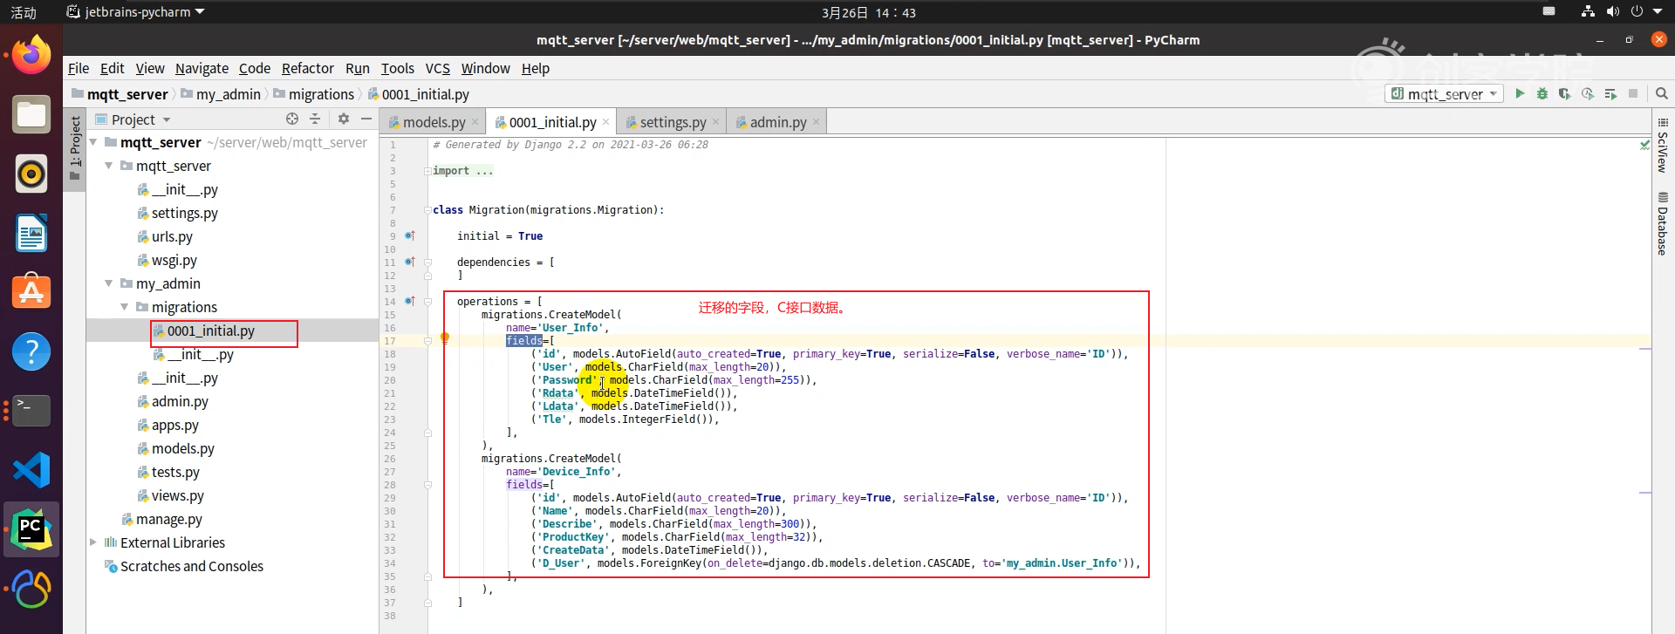The image size is (1675, 634).
Task: Click the intention lightbulb on line 17
Action: coord(444,338)
